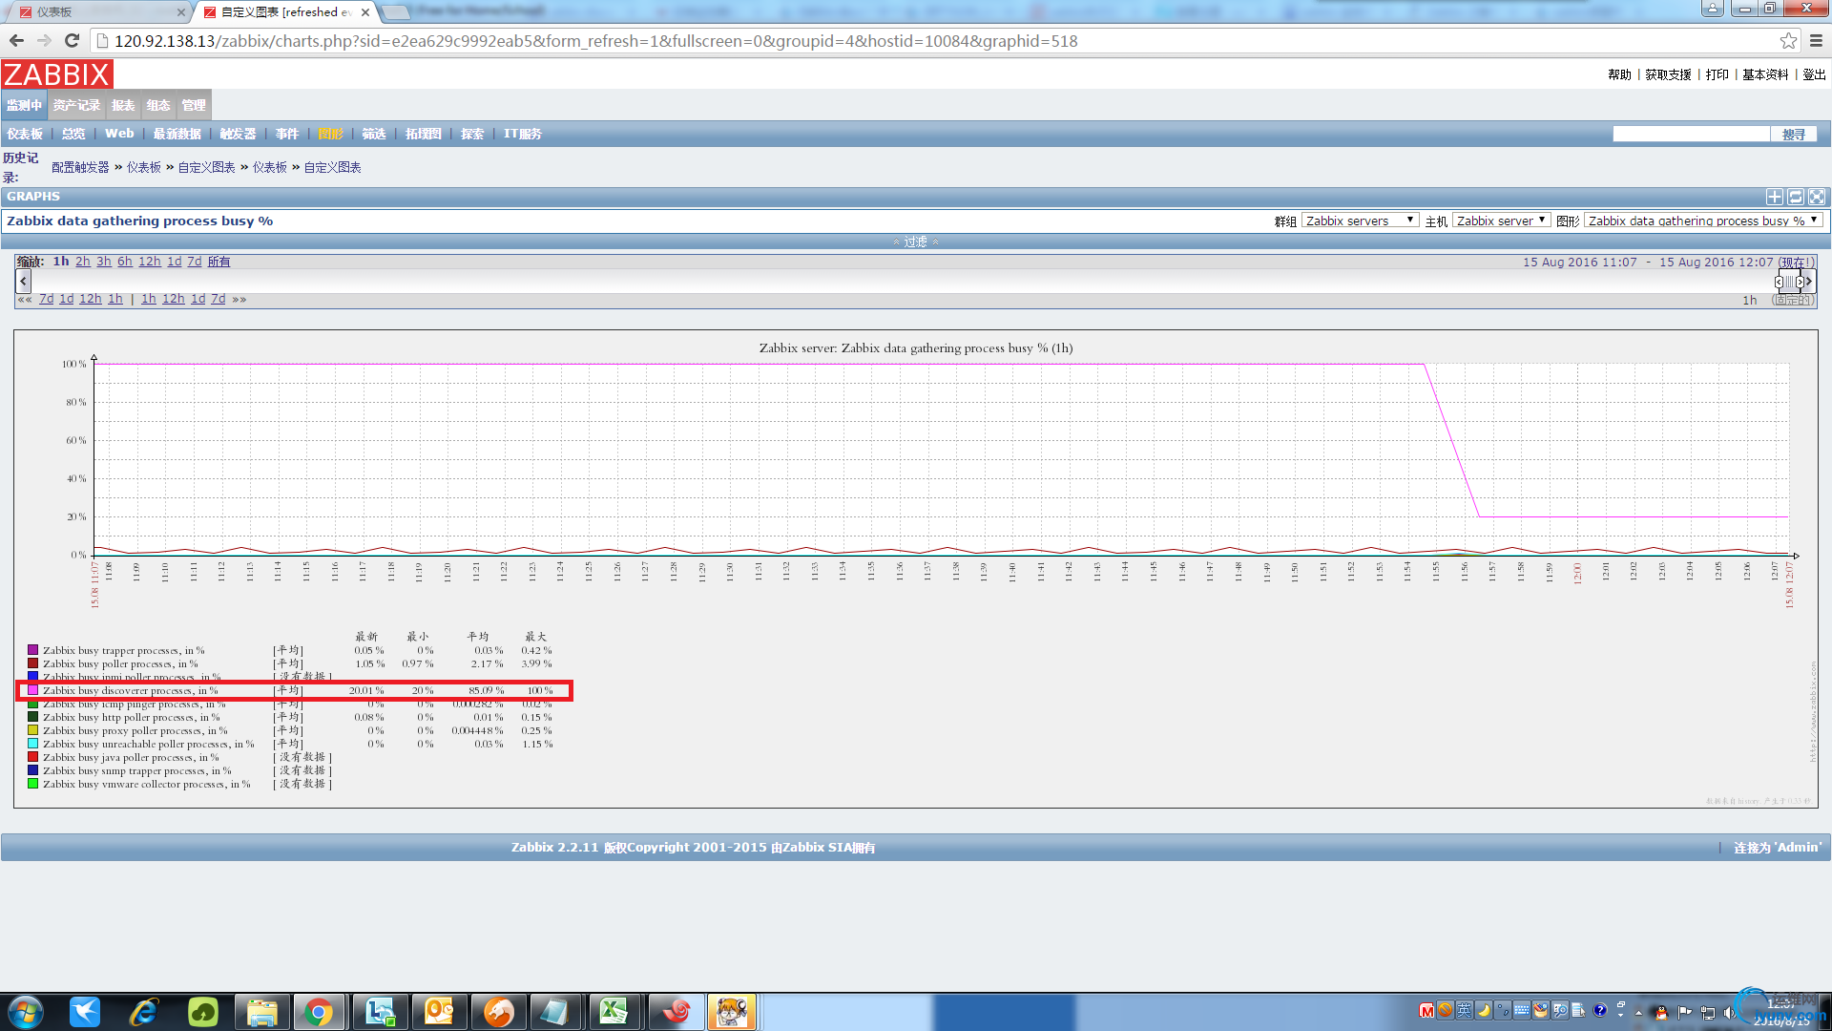Screen dimensions: 1832x1031
Task: Toggle the fixed (固定的) time period link
Action: pos(1791,300)
